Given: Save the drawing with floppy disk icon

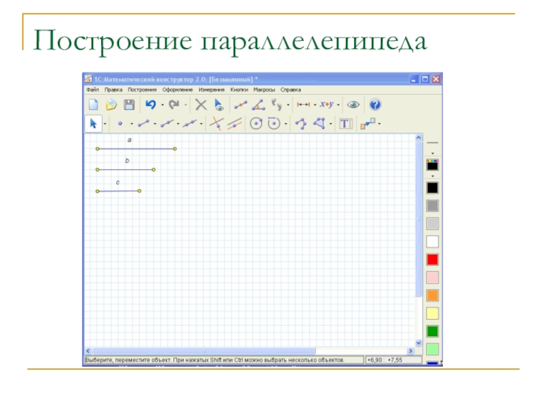Looking at the screenshot, I should (x=129, y=105).
